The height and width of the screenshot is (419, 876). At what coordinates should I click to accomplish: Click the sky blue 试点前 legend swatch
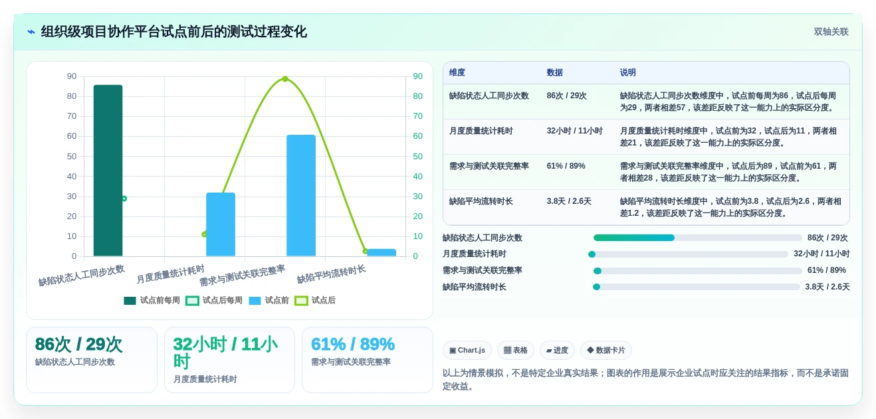click(x=255, y=301)
